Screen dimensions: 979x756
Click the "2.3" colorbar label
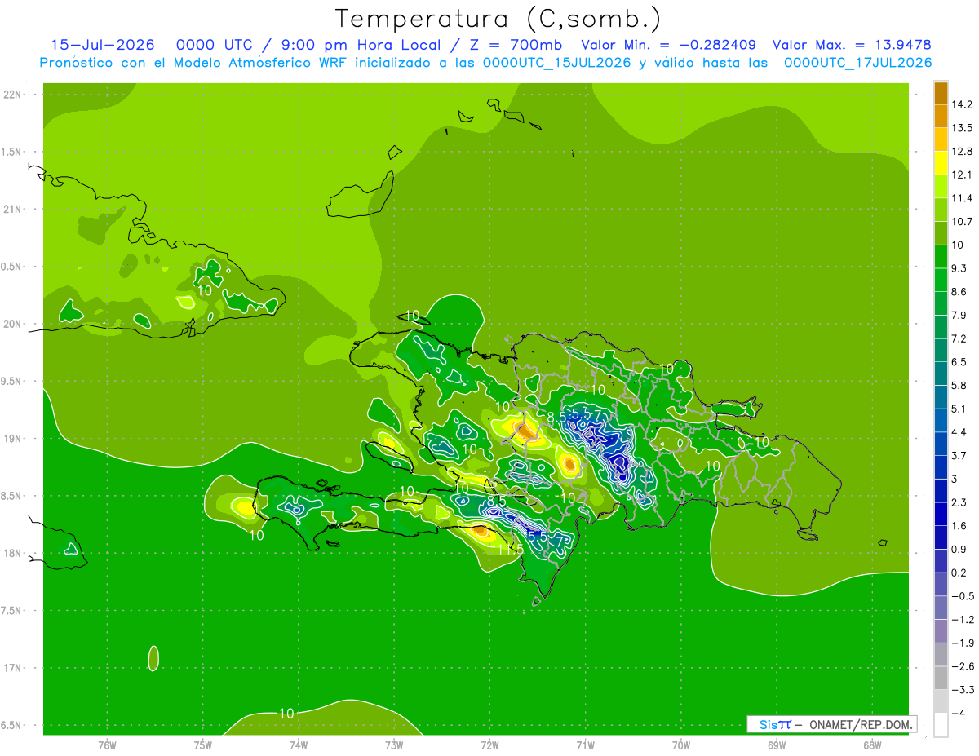tap(959, 502)
